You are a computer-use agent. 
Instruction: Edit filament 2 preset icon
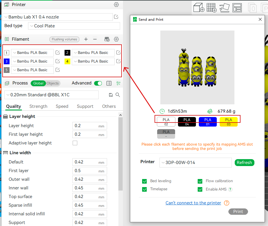(118, 52)
